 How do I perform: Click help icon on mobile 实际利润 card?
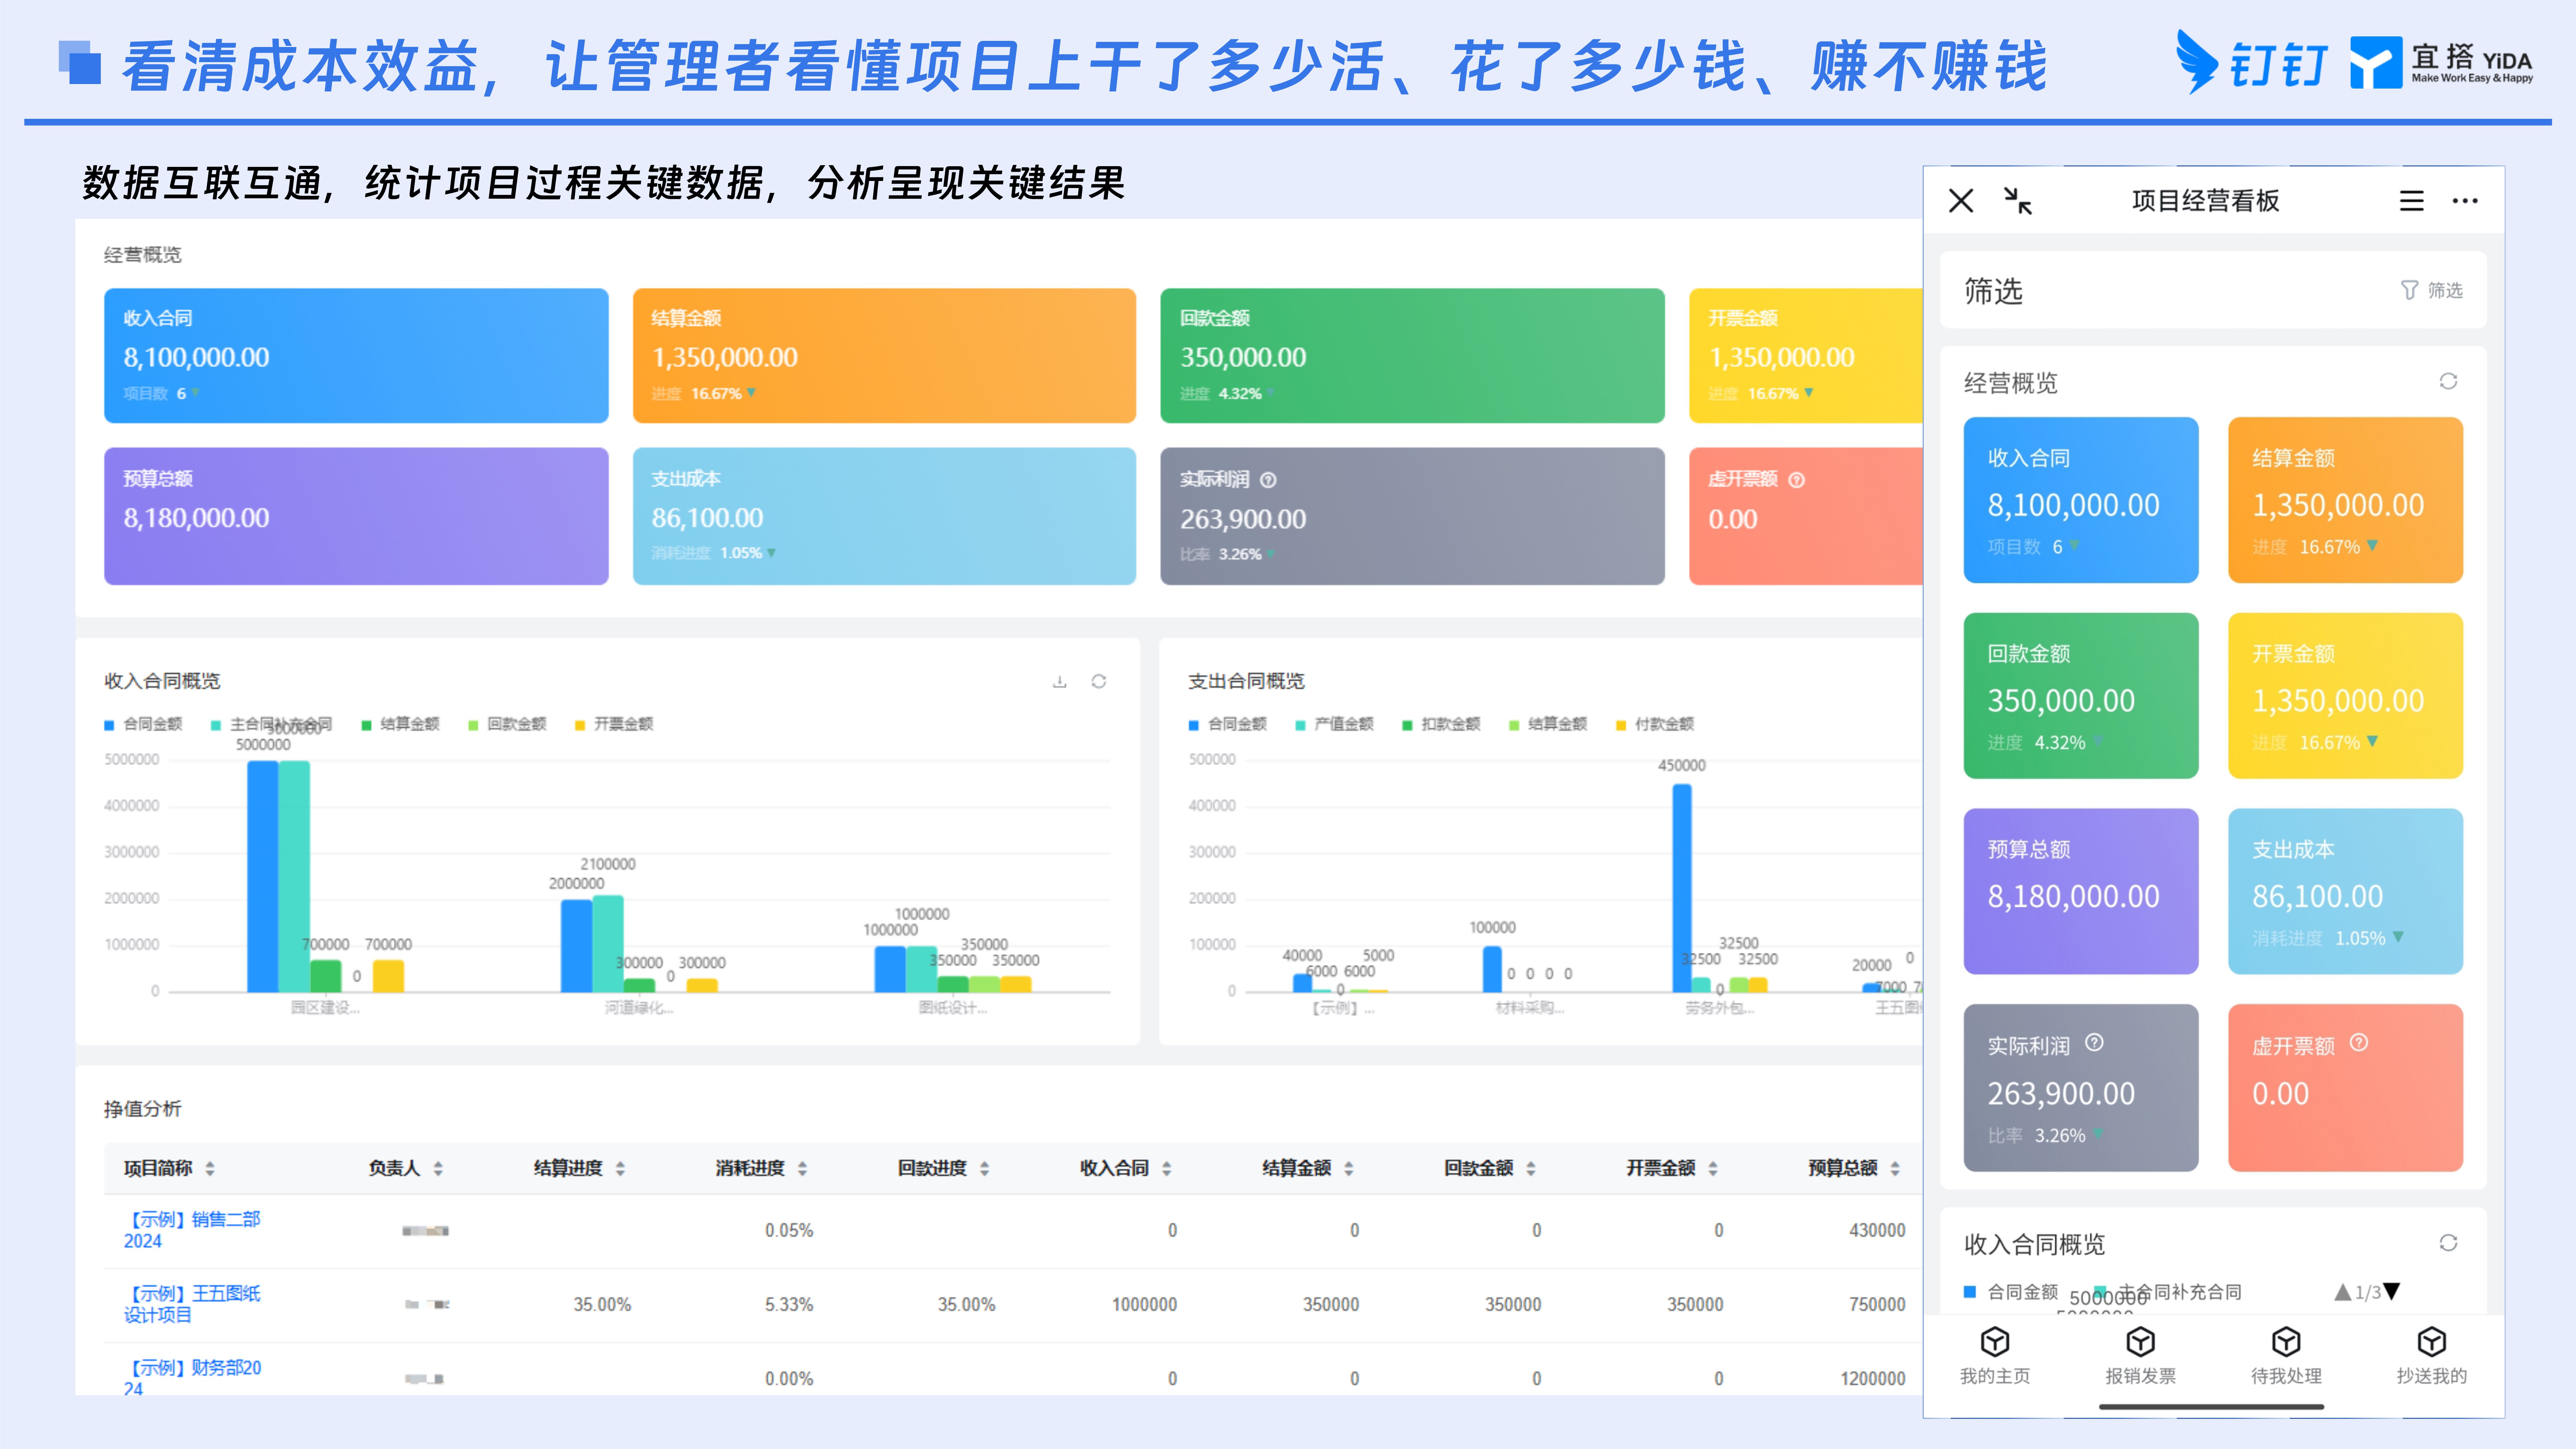coord(2094,1043)
